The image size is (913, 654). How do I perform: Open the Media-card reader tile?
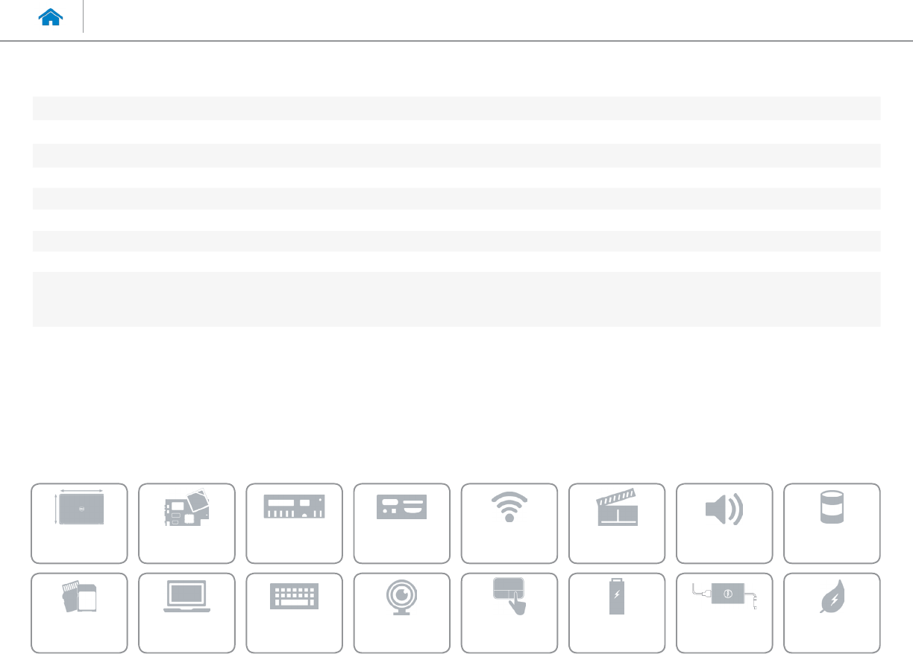79,612
